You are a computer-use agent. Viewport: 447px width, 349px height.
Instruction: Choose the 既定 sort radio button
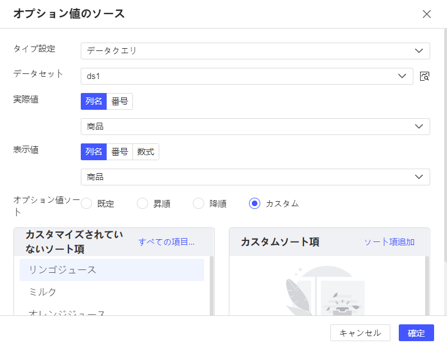[x=86, y=203]
